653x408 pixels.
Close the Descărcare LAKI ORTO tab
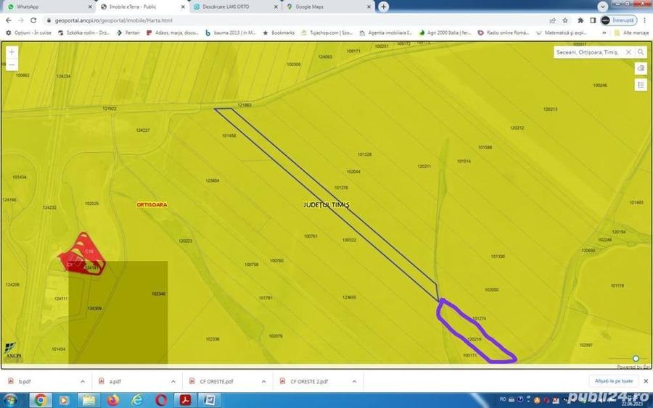coord(276,7)
